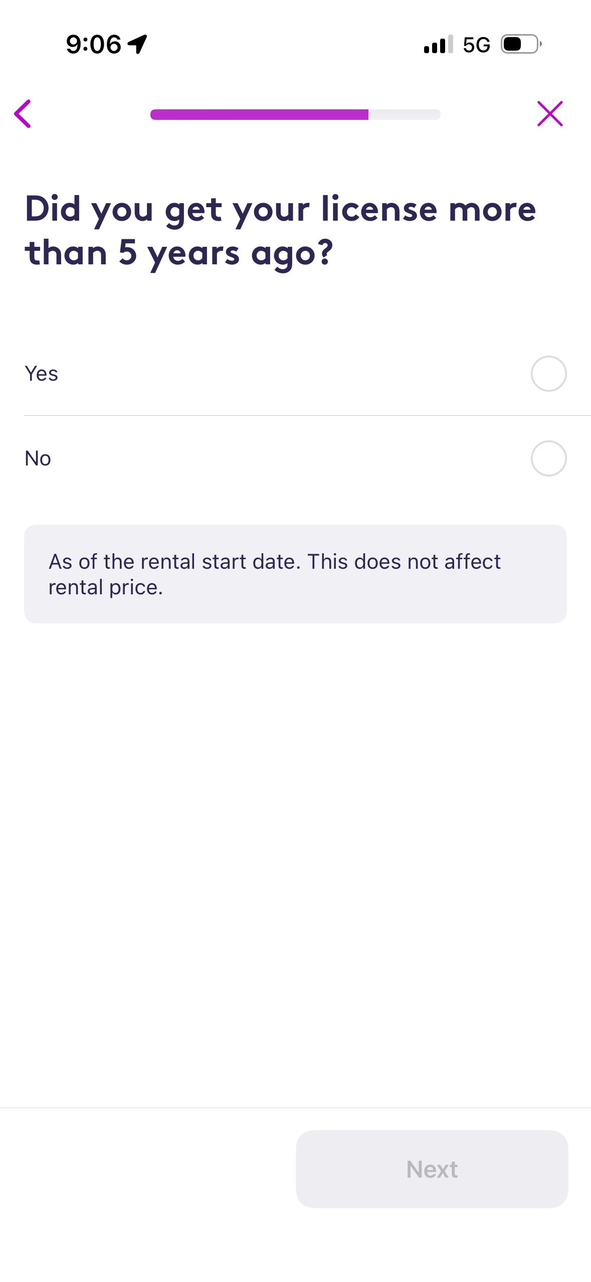Tap the purple back chevron

click(23, 114)
